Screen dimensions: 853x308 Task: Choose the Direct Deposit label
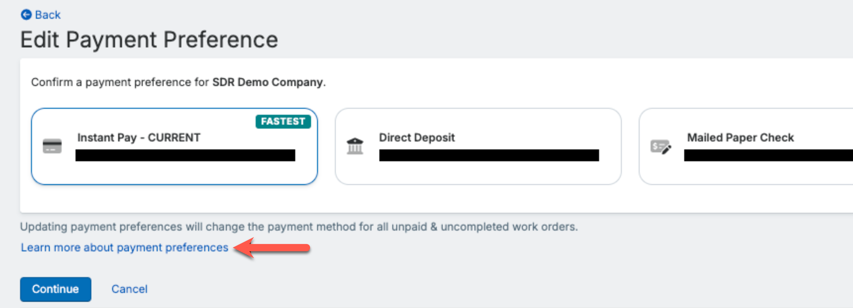[417, 138]
